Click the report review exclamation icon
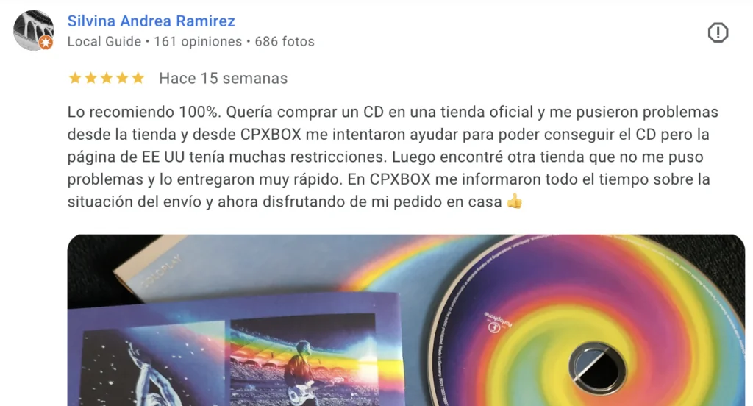 718,32
